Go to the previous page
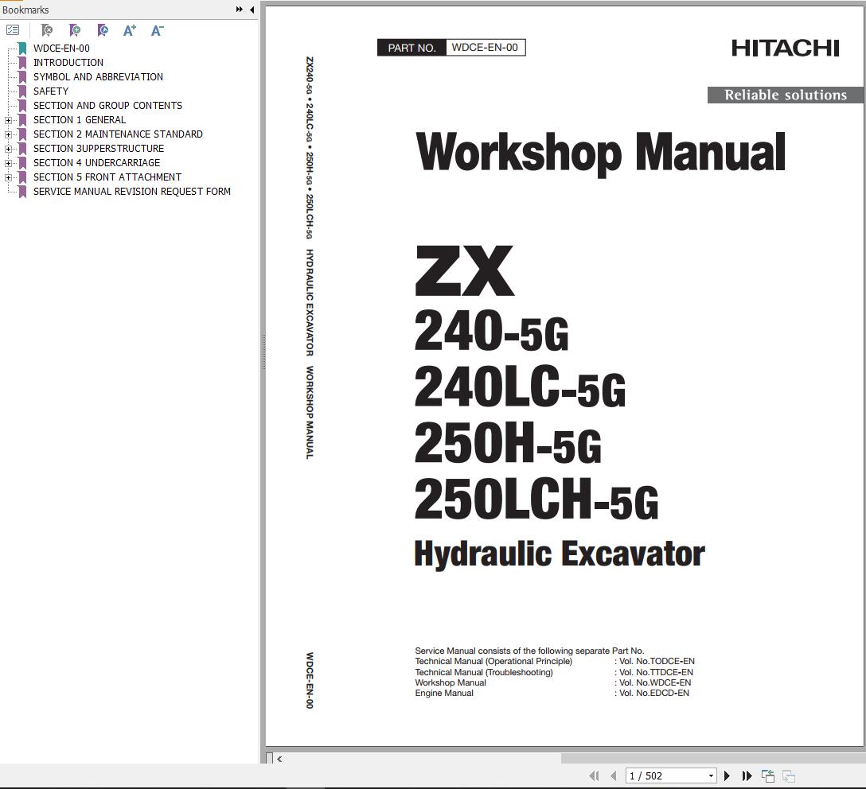 click(x=613, y=775)
